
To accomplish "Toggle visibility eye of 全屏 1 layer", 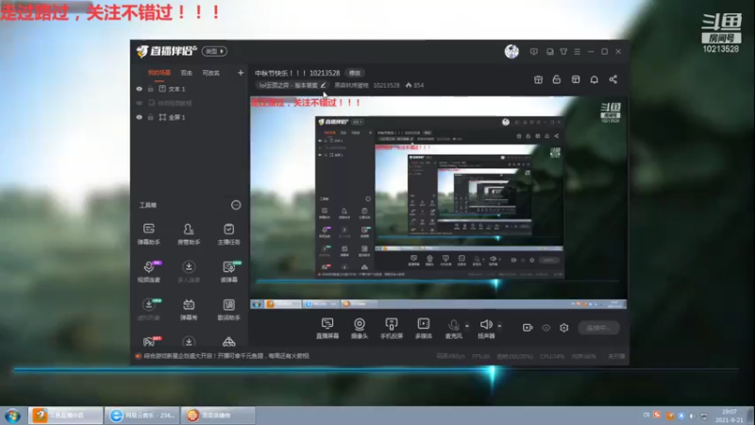I will tap(139, 117).
